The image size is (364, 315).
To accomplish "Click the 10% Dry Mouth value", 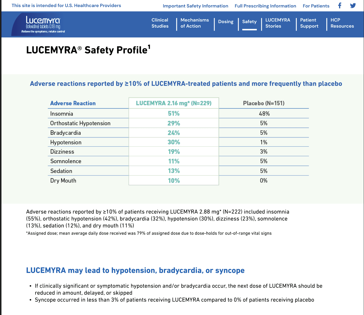I will click(x=174, y=181).
